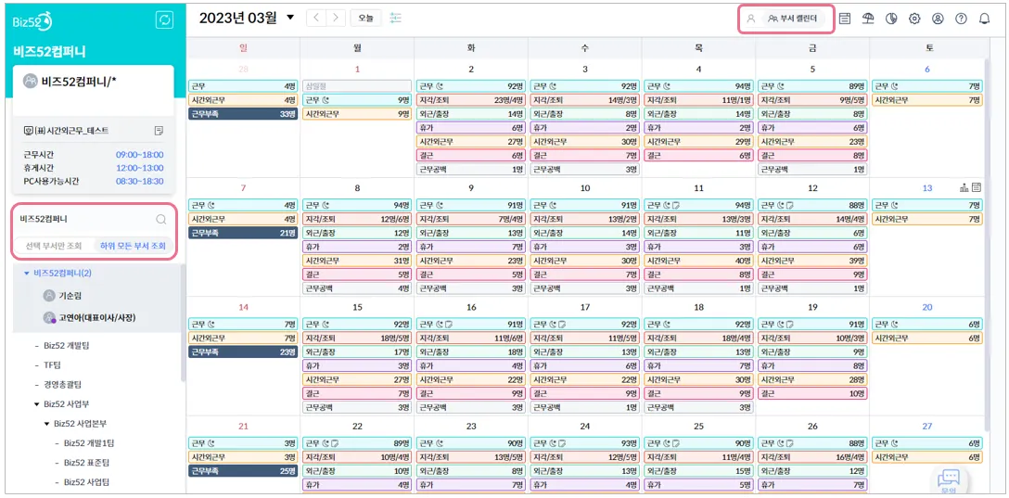The image size is (1009, 498).
Task: Go to the previous month
Action: 316,18
